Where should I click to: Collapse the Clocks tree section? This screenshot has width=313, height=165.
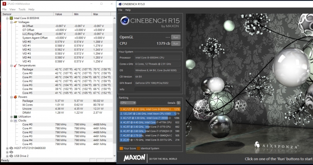(x=11, y=121)
